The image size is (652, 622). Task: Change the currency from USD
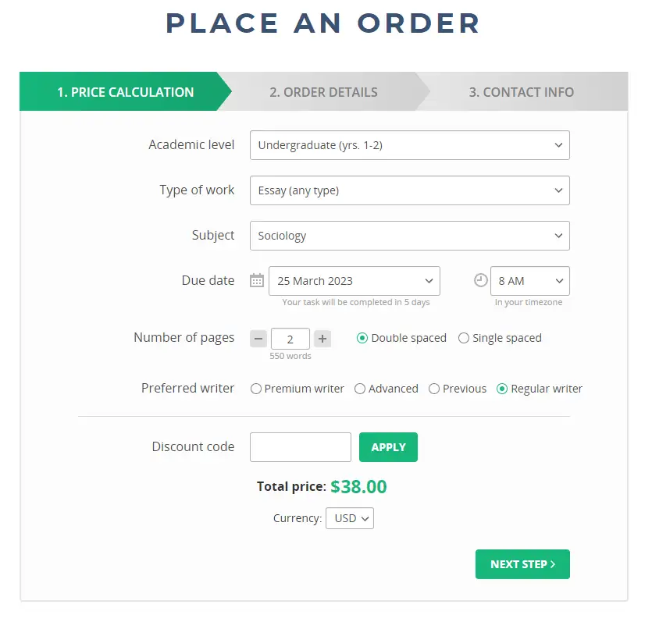(349, 517)
